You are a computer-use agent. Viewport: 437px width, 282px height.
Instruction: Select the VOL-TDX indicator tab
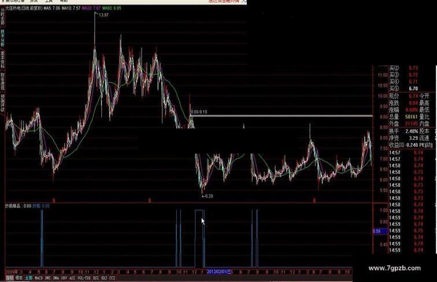click(x=84, y=278)
